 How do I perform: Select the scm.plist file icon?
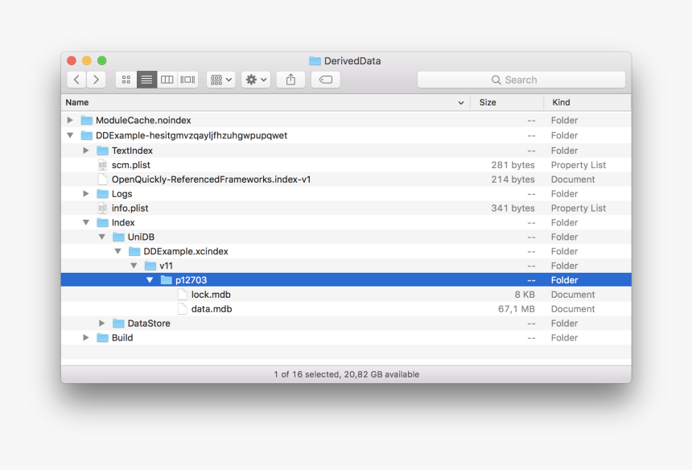pos(102,165)
